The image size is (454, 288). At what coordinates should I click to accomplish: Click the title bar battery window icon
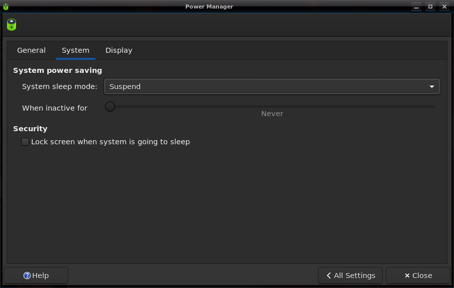[6, 7]
